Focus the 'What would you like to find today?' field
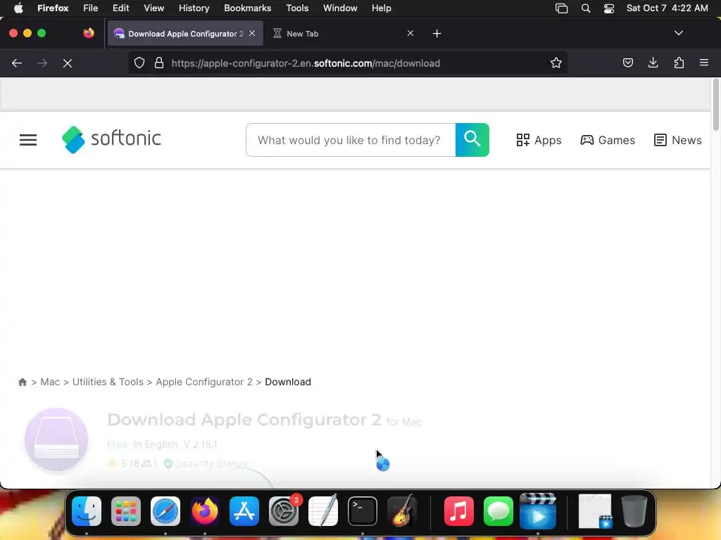This screenshot has height=540, width=721. 351,140
